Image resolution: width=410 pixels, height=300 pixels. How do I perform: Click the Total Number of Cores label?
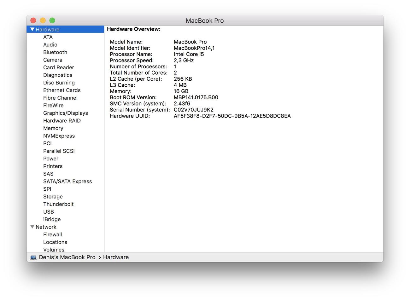click(139, 73)
